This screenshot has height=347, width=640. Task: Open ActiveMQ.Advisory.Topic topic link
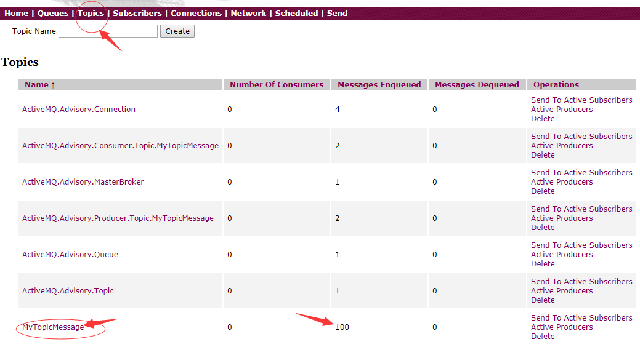point(68,291)
